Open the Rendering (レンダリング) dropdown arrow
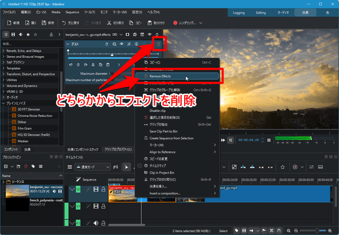Screen dimensions: 339x235 (x=201, y=23)
